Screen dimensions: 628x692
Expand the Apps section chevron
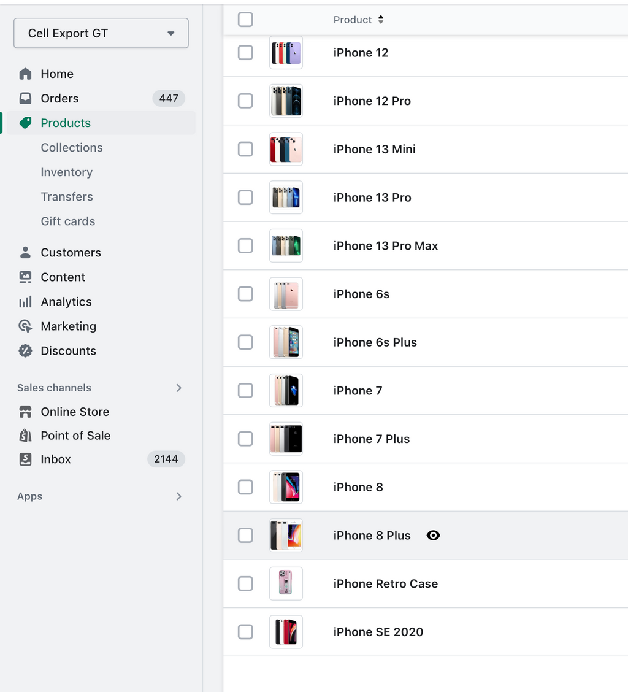click(178, 496)
